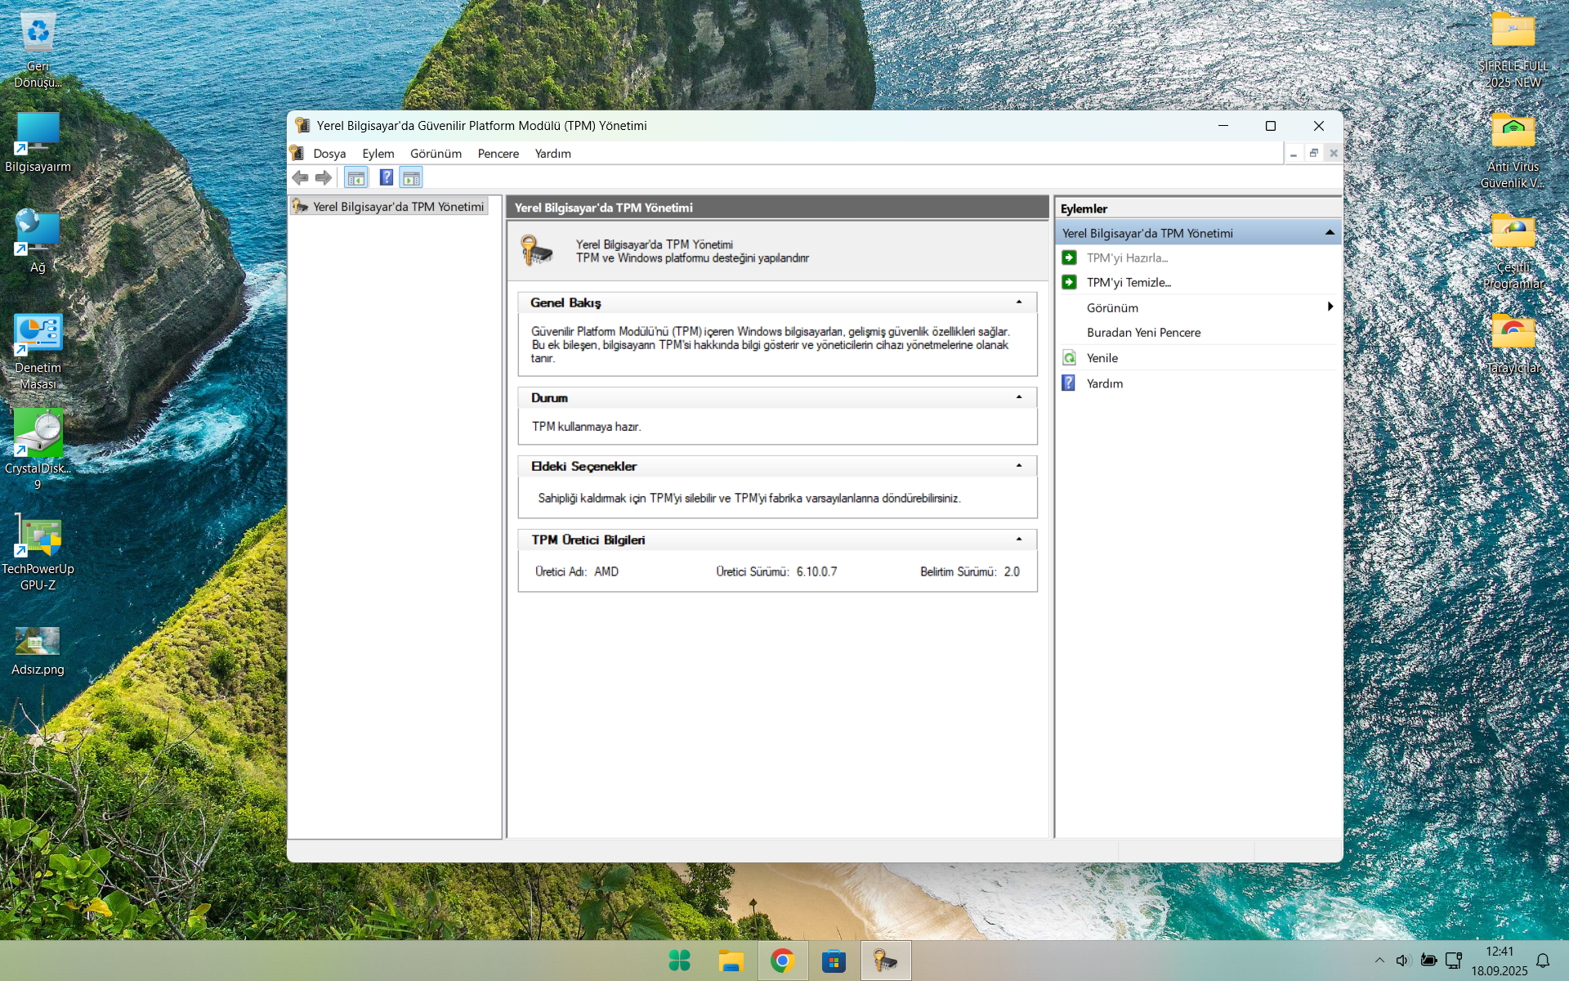This screenshot has width=1569, height=981.
Task: Open the Eylem menu
Action: (x=378, y=154)
